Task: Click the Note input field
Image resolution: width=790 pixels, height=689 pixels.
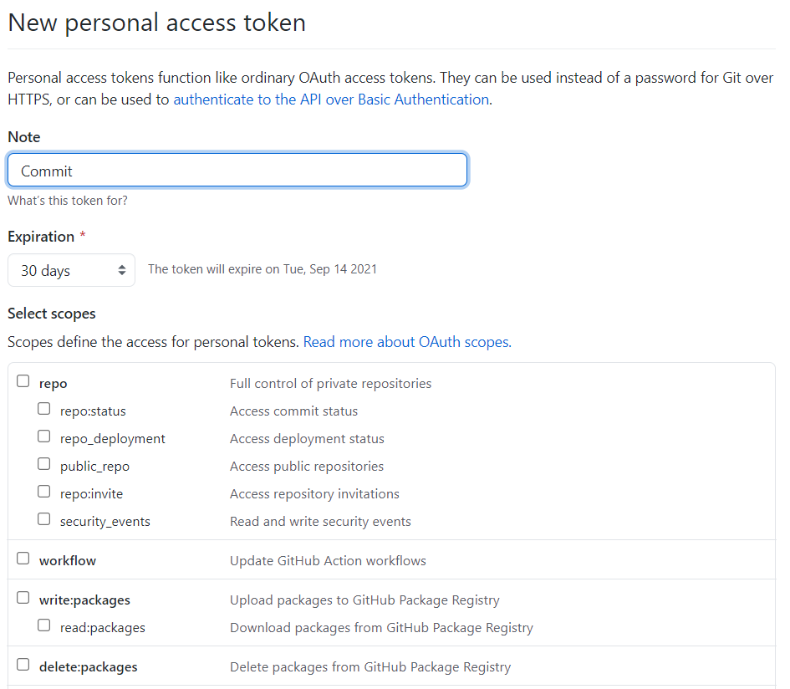Action: [x=237, y=171]
